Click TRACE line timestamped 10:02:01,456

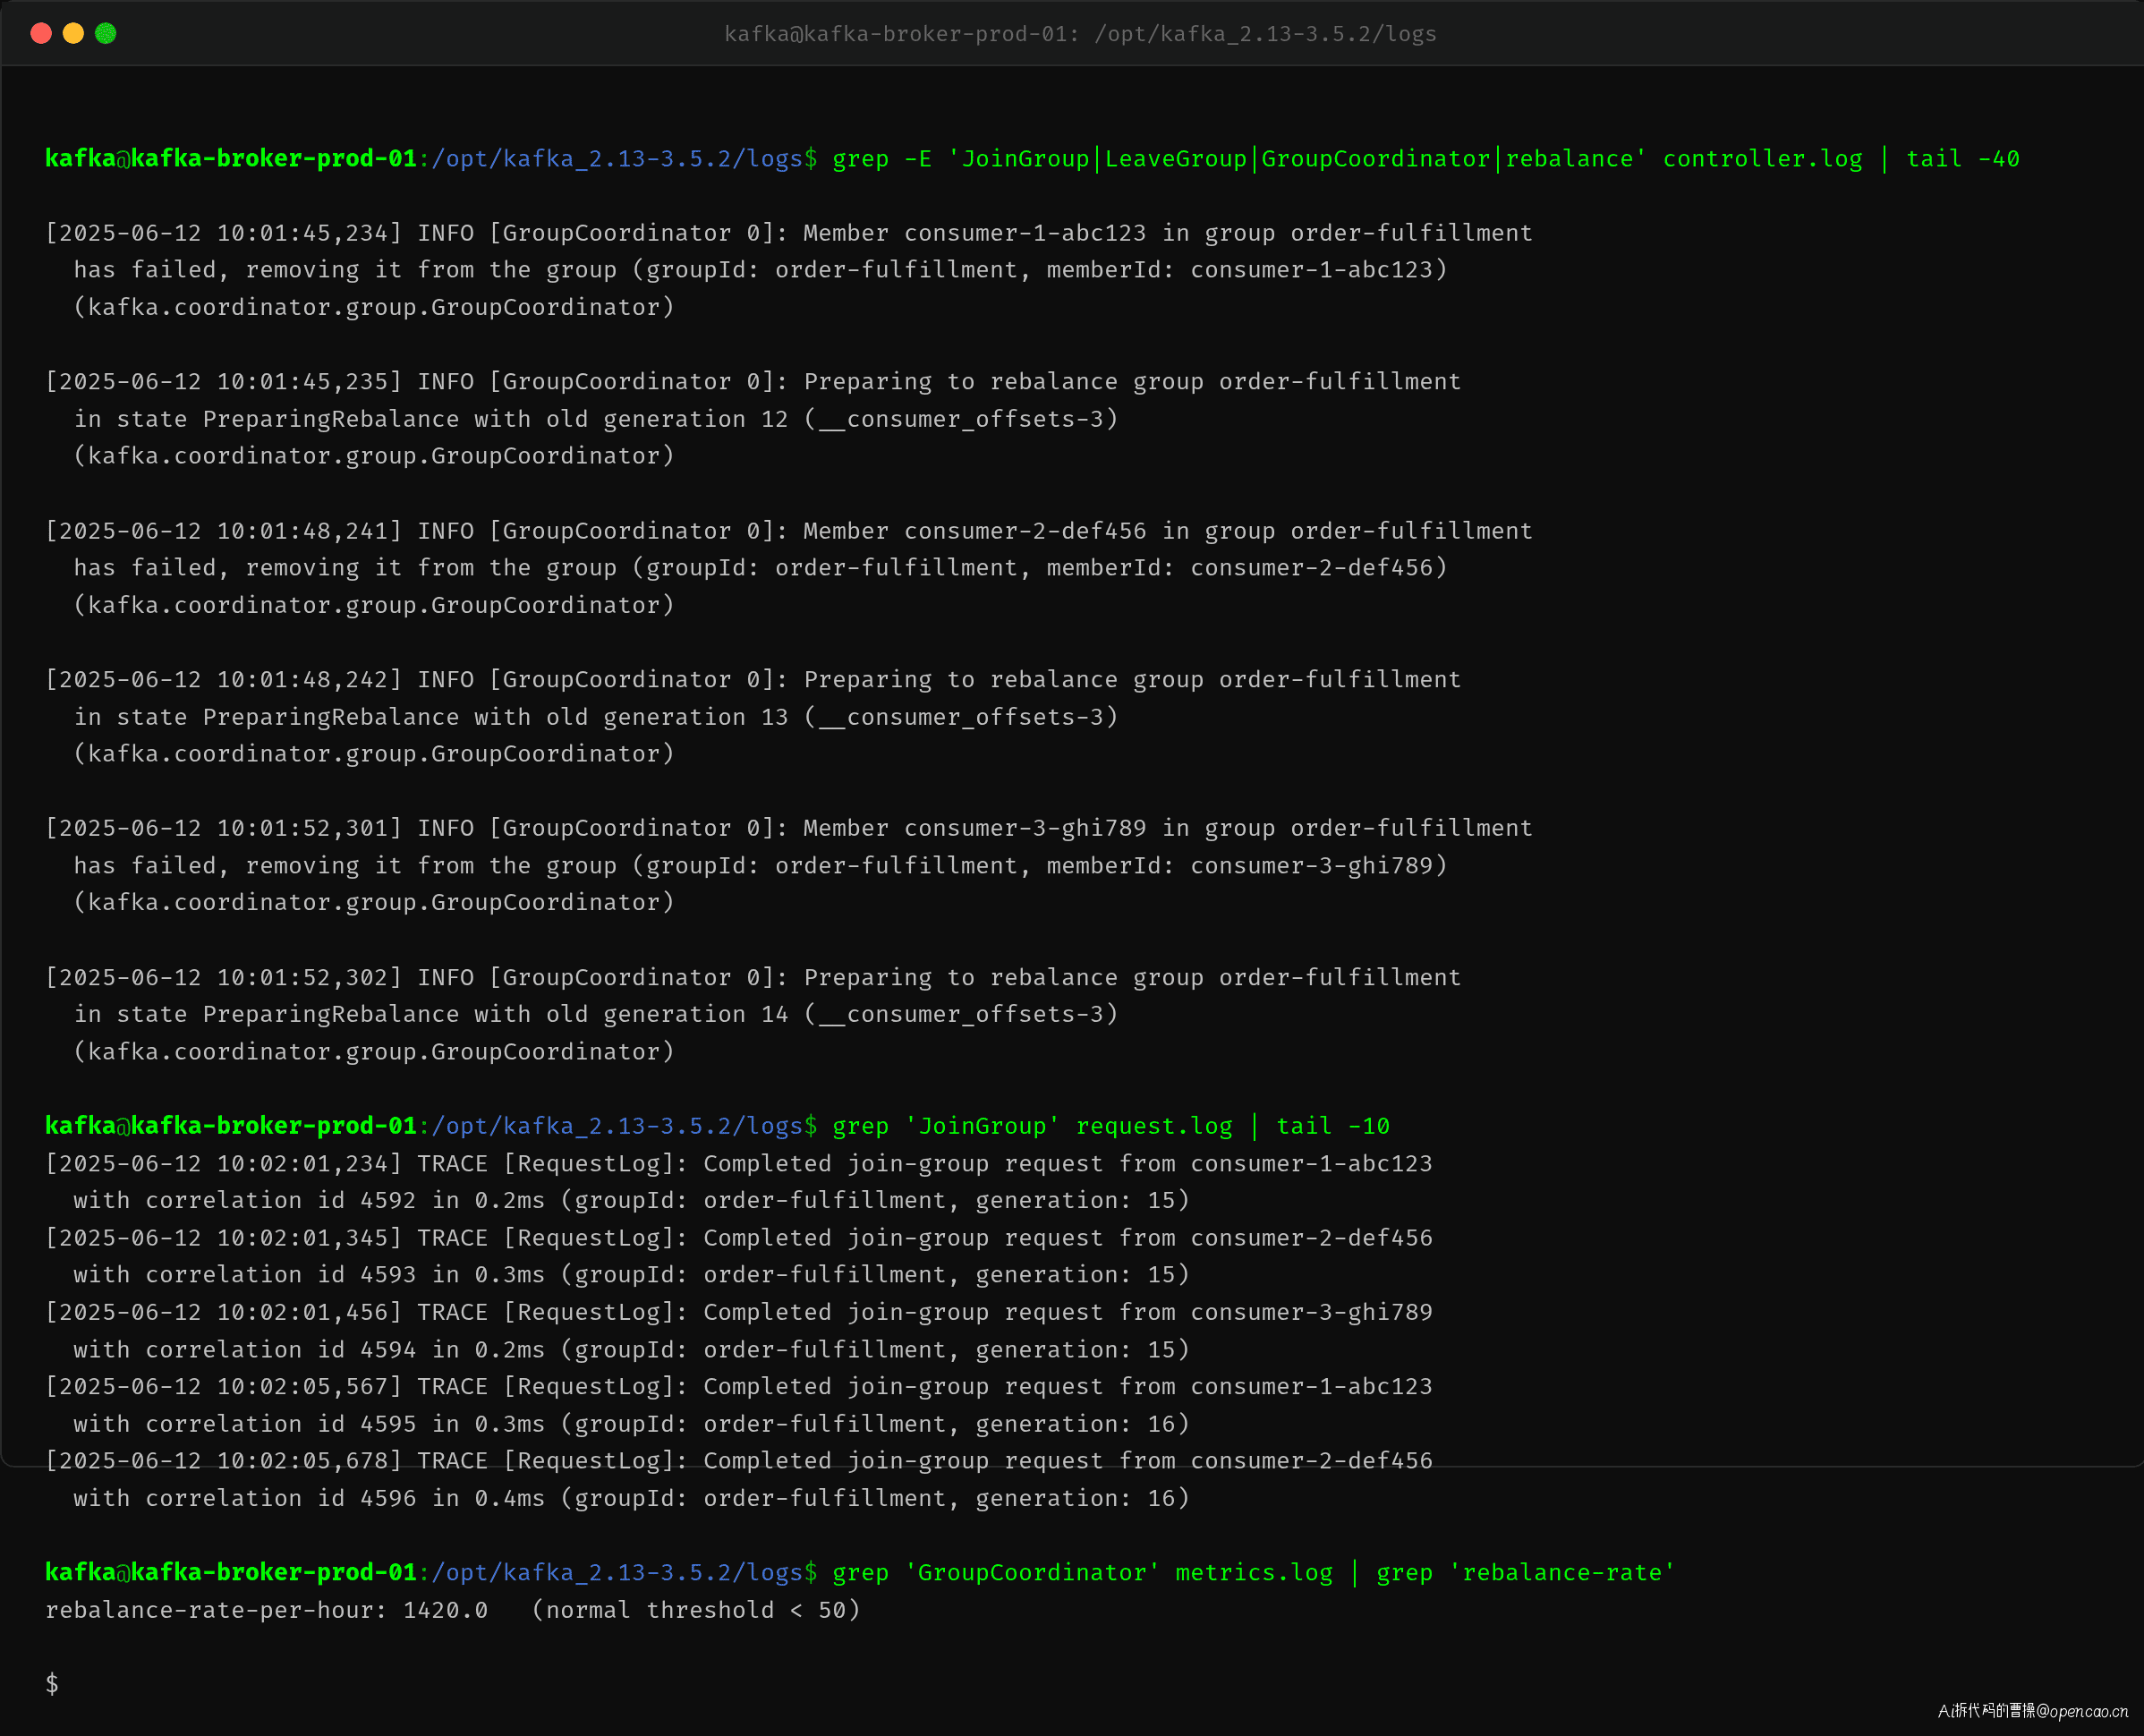738,1312
